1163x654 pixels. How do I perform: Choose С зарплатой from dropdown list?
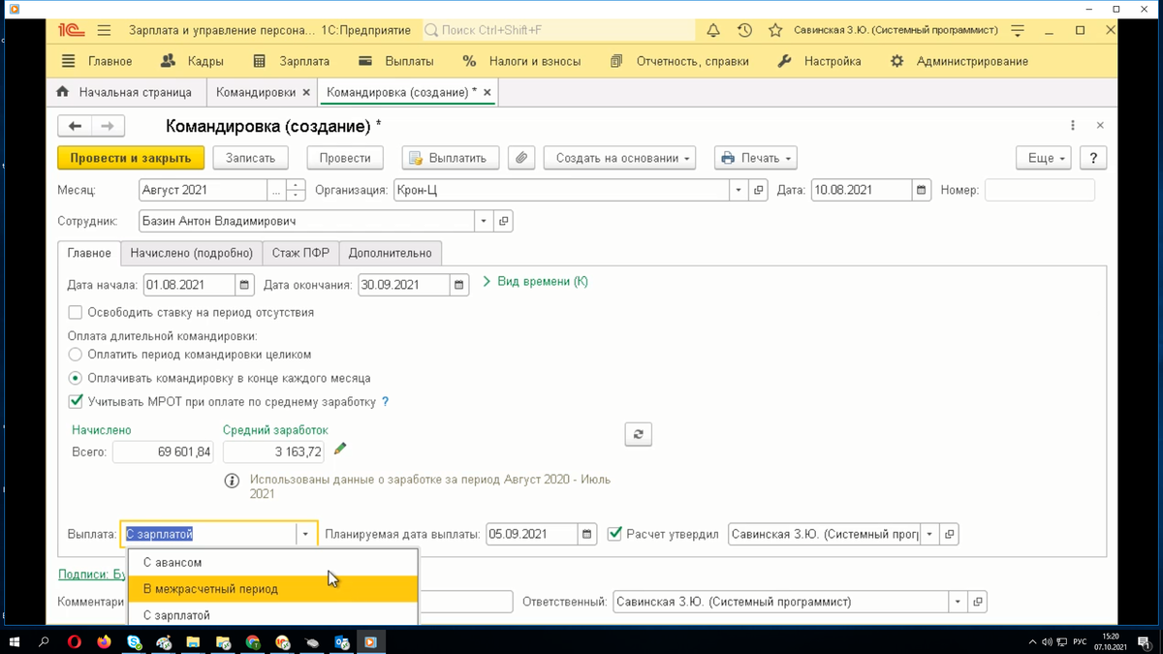coord(272,614)
